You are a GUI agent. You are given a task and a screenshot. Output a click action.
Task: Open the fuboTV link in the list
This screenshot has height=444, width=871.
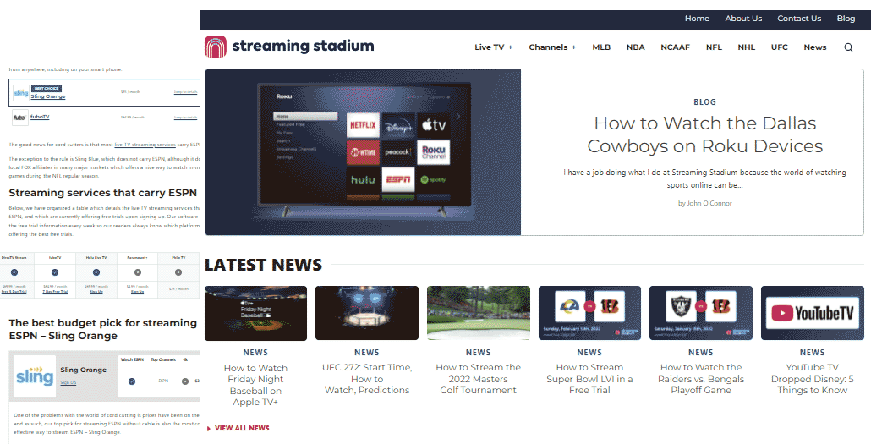click(x=40, y=117)
